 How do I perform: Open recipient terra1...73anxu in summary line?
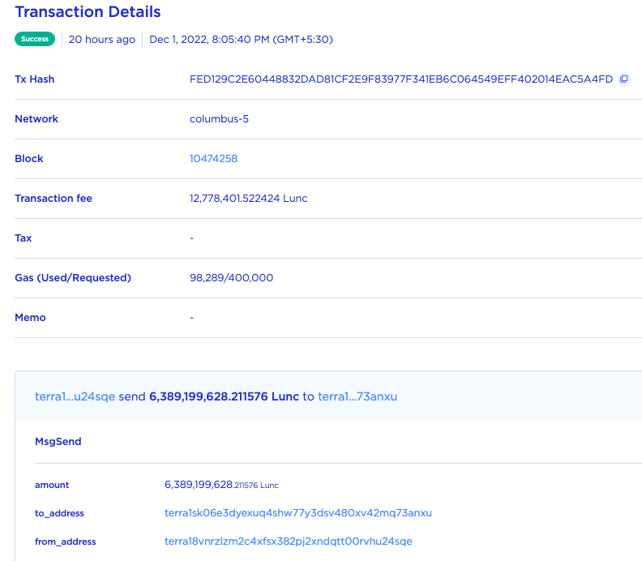pyautogui.click(x=357, y=396)
